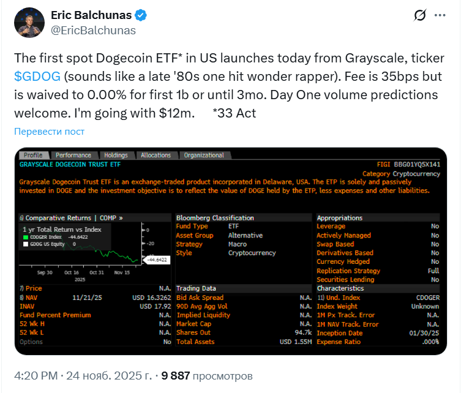Switch to the Performance tab
Image resolution: width=461 pixels, height=393 pixels.
point(73,155)
